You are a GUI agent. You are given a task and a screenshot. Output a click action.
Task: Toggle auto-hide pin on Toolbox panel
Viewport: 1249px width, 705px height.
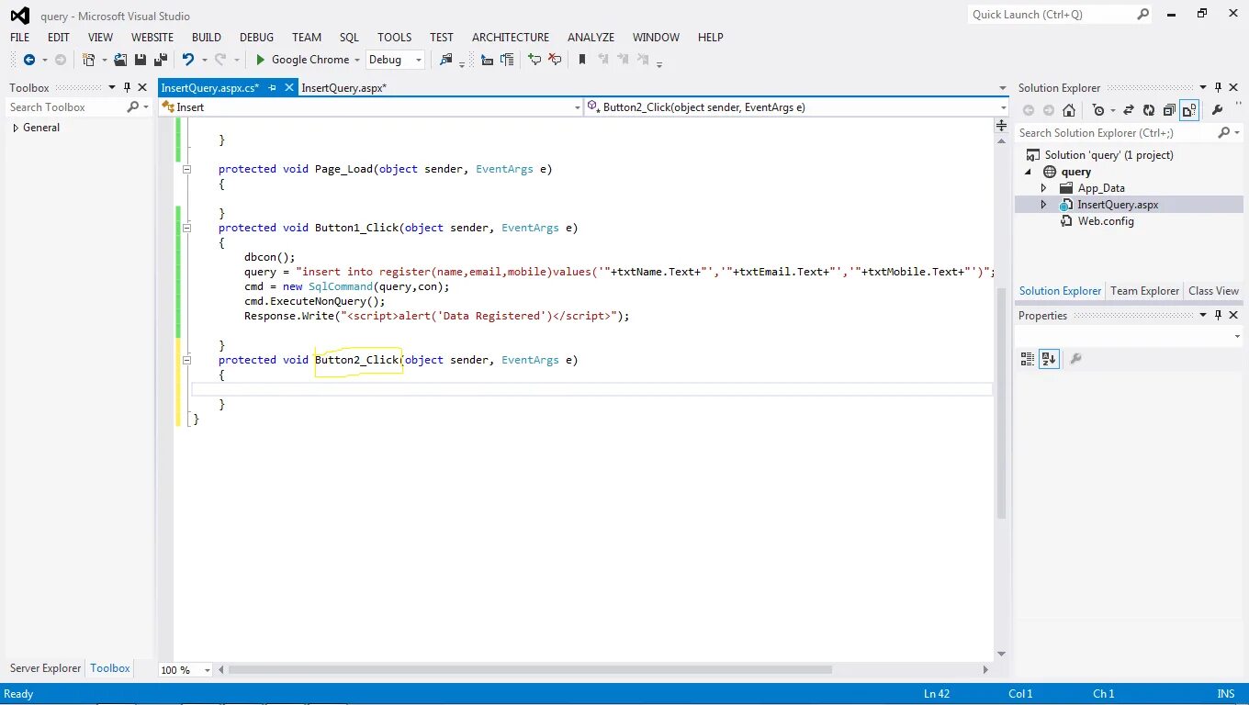click(x=127, y=87)
